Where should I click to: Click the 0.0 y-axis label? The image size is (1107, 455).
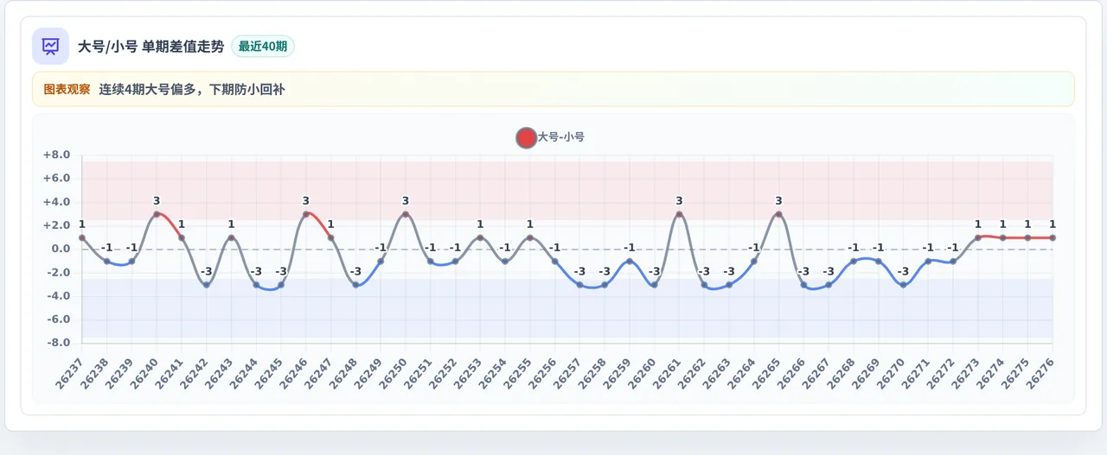coord(60,249)
